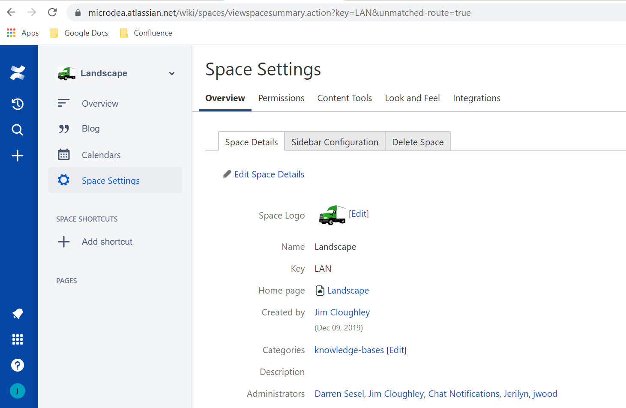Switch to the Permissions tab
Viewport: 626px width, 408px height.
coord(281,98)
